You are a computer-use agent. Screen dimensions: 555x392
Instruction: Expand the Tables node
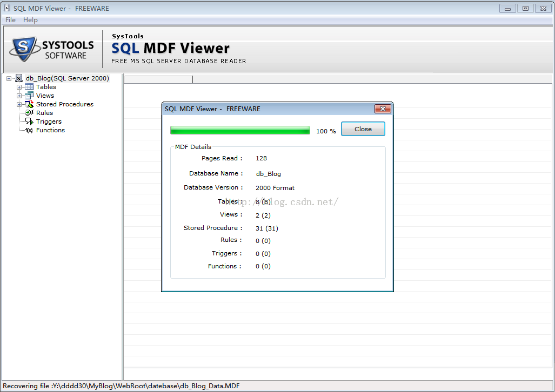pyautogui.click(x=19, y=87)
